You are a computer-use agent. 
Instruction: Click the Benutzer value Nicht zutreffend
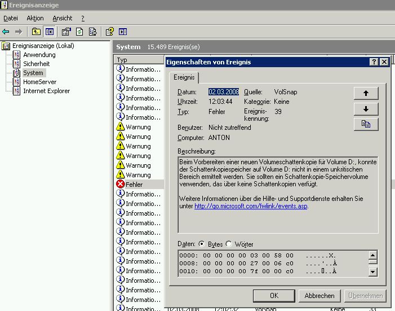[x=229, y=128]
